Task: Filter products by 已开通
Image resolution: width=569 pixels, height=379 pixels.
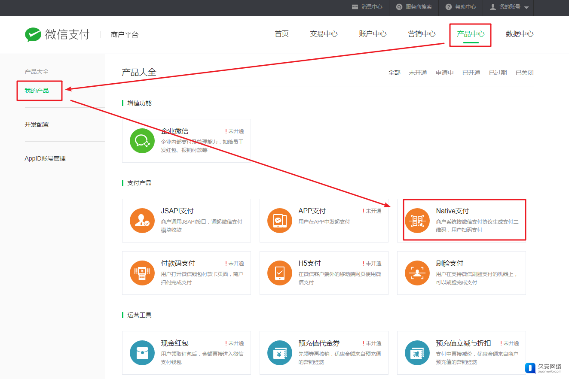Action: [471, 73]
